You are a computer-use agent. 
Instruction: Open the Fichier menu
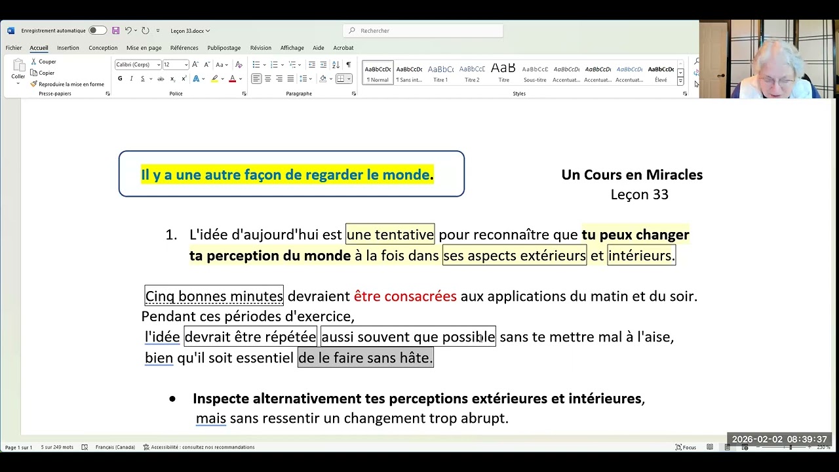(x=14, y=48)
